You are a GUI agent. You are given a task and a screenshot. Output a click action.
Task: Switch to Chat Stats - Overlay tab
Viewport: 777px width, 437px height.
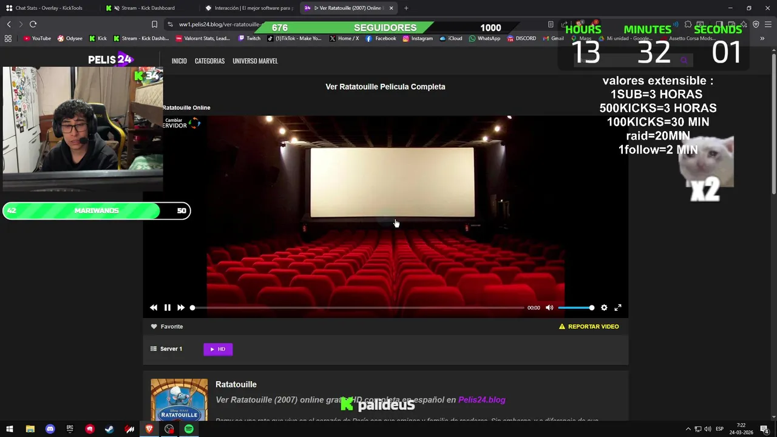click(49, 8)
